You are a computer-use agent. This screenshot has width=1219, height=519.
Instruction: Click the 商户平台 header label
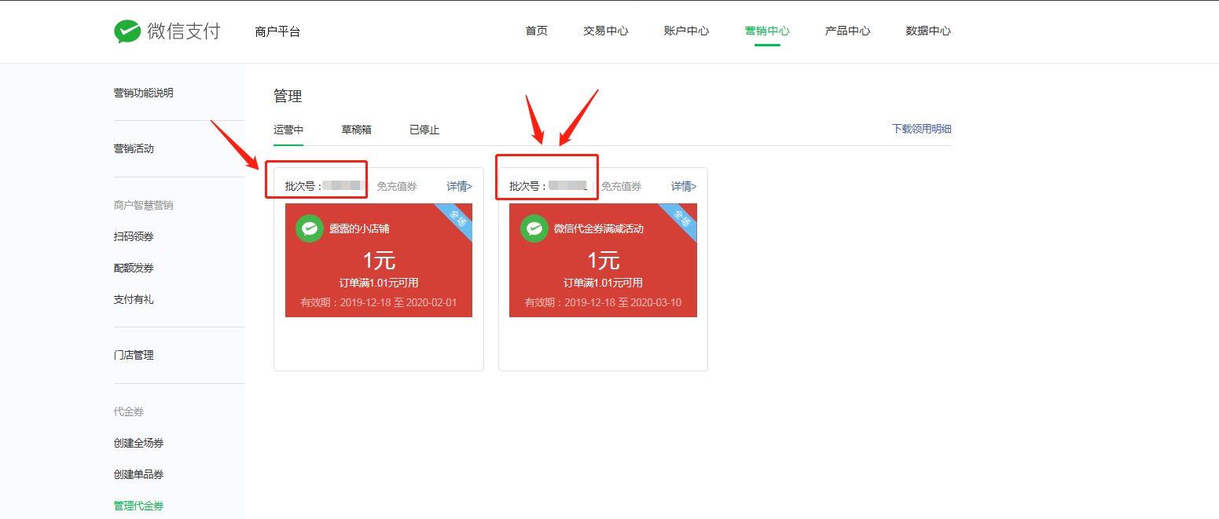tap(277, 31)
